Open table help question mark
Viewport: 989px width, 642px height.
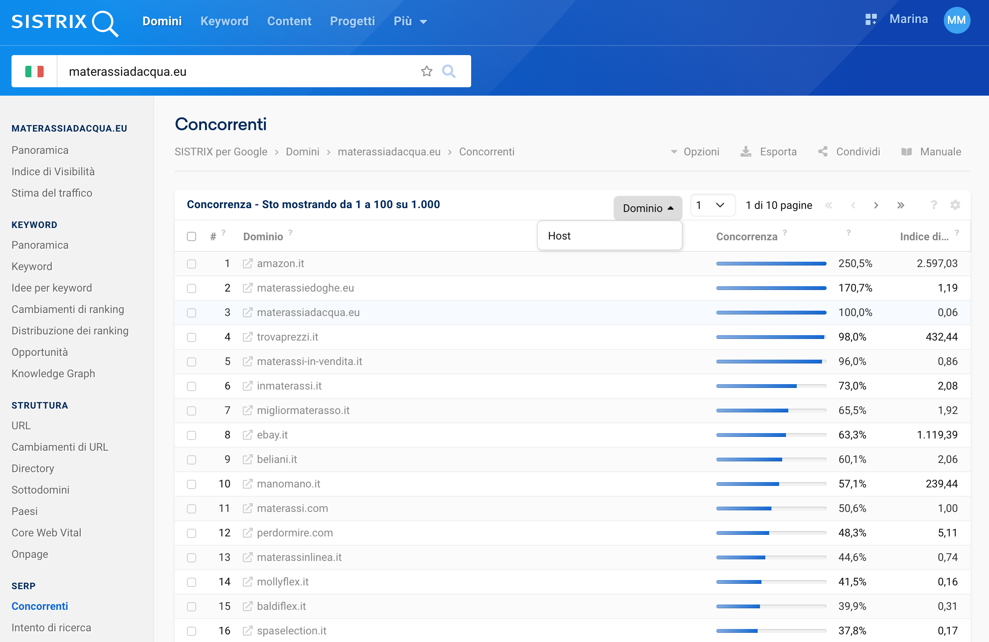pyautogui.click(x=934, y=205)
